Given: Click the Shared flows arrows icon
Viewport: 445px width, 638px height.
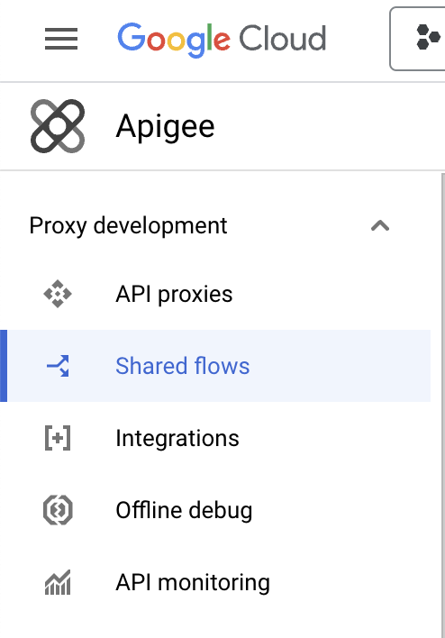Looking at the screenshot, I should click(x=58, y=366).
